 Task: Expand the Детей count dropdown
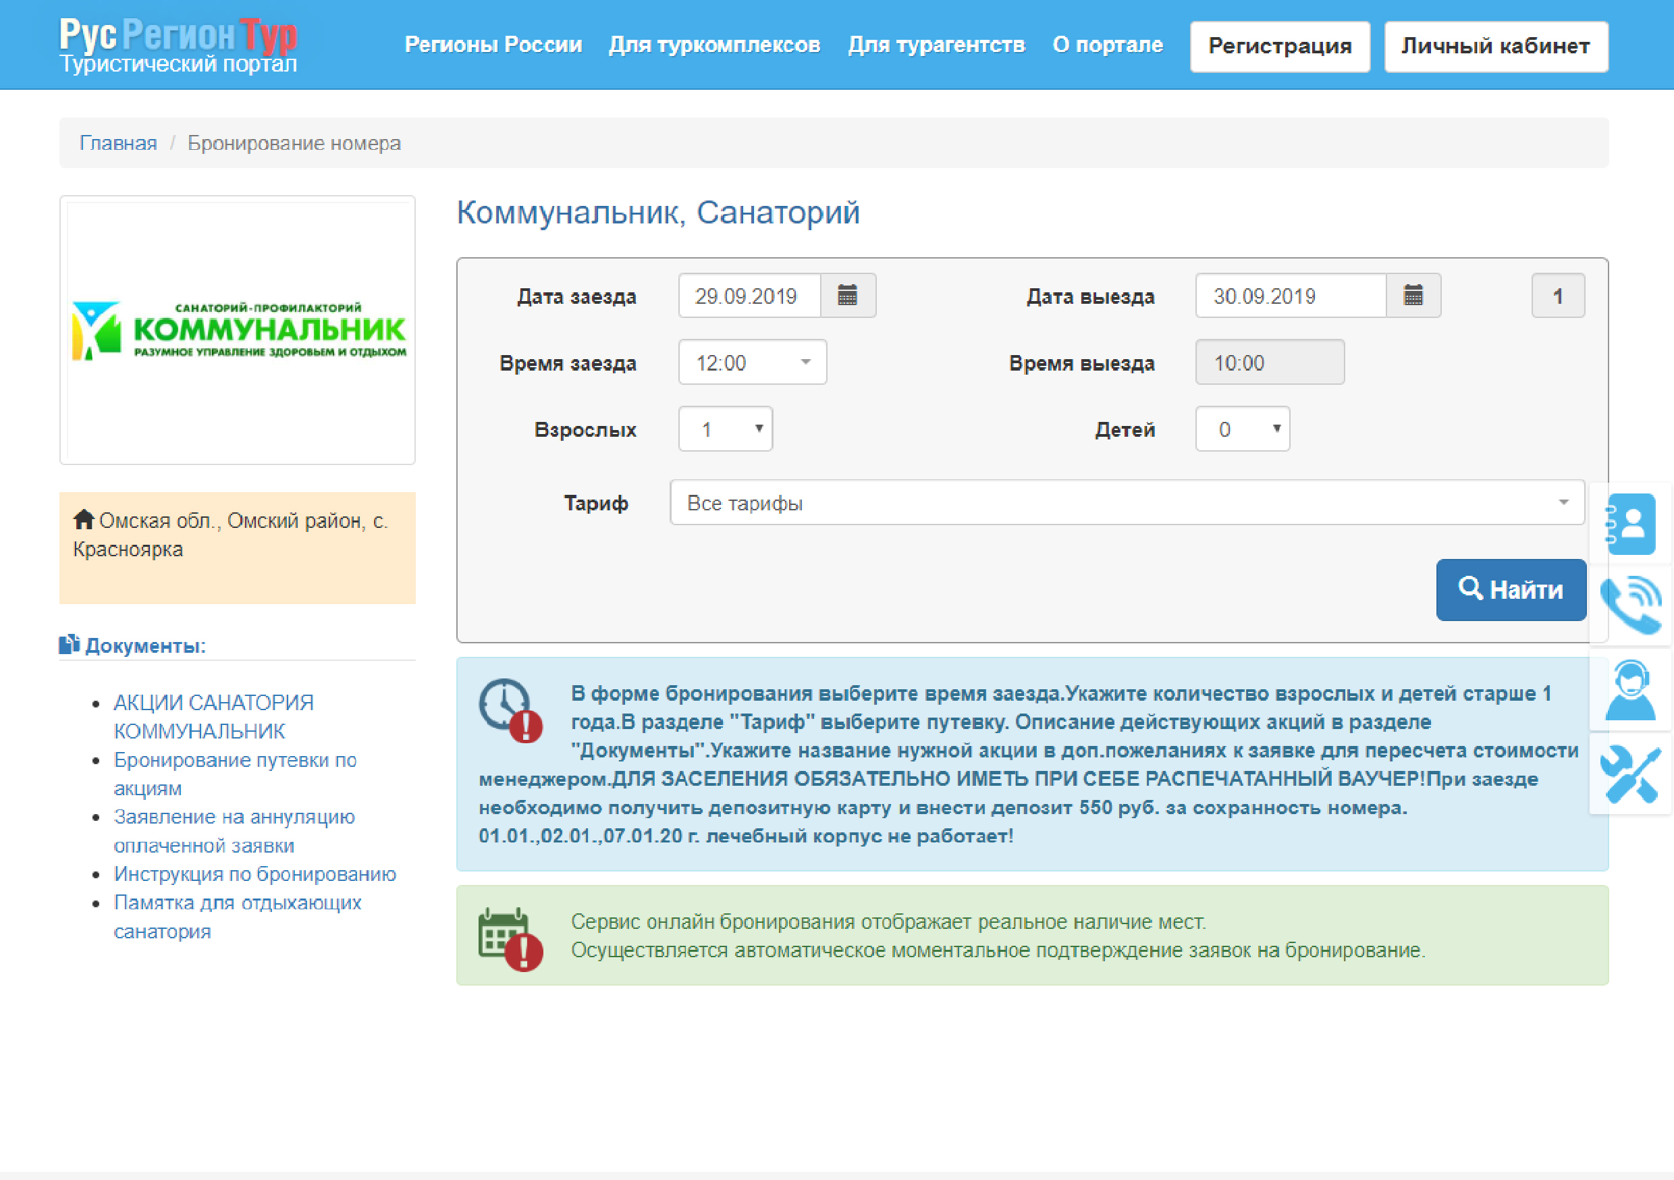[1243, 429]
